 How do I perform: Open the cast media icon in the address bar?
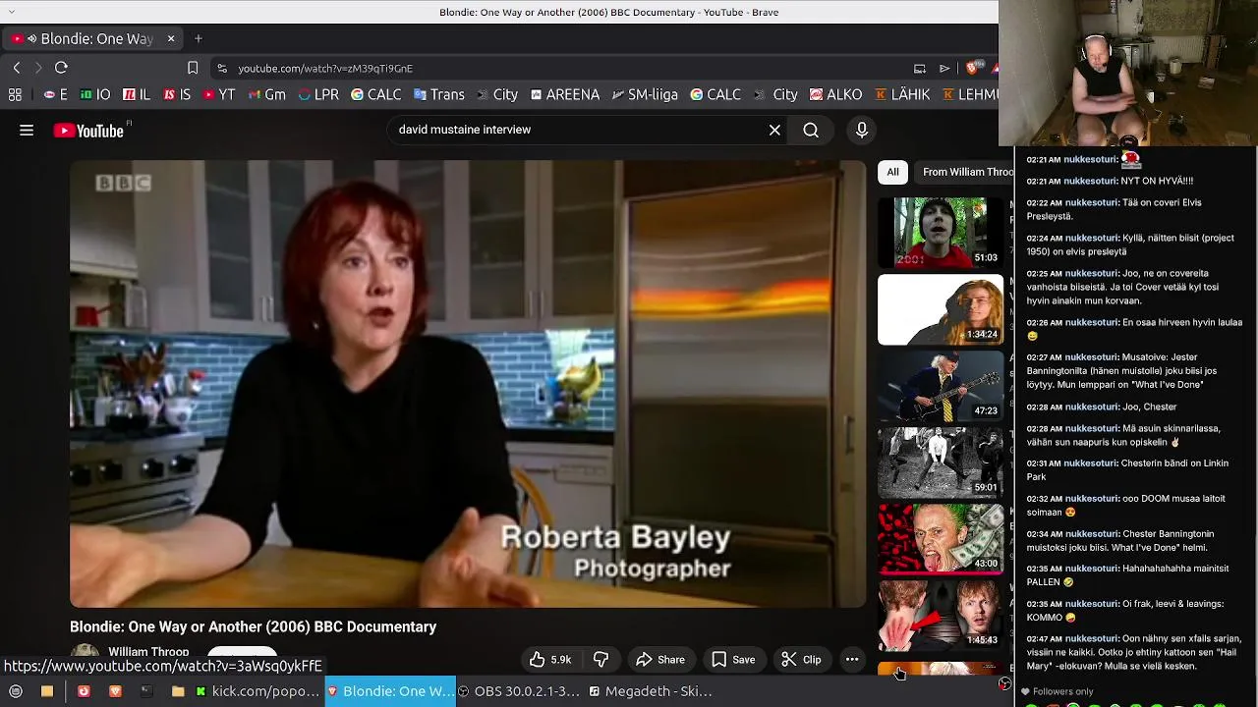[920, 69]
